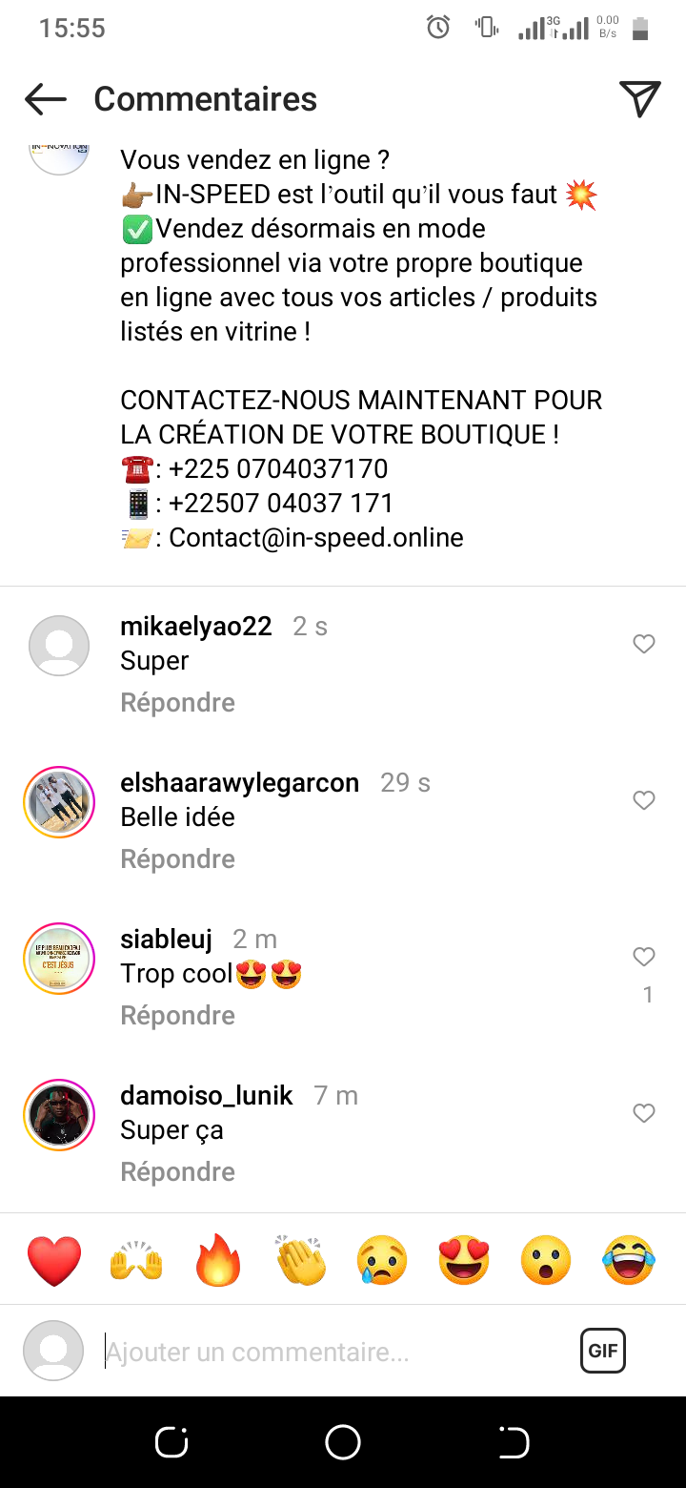Image resolution: width=686 pixels, height=1488 pixels.
Task: Reply to mikaelyao22 via Répondre
Action: click(x=178, y=703)
